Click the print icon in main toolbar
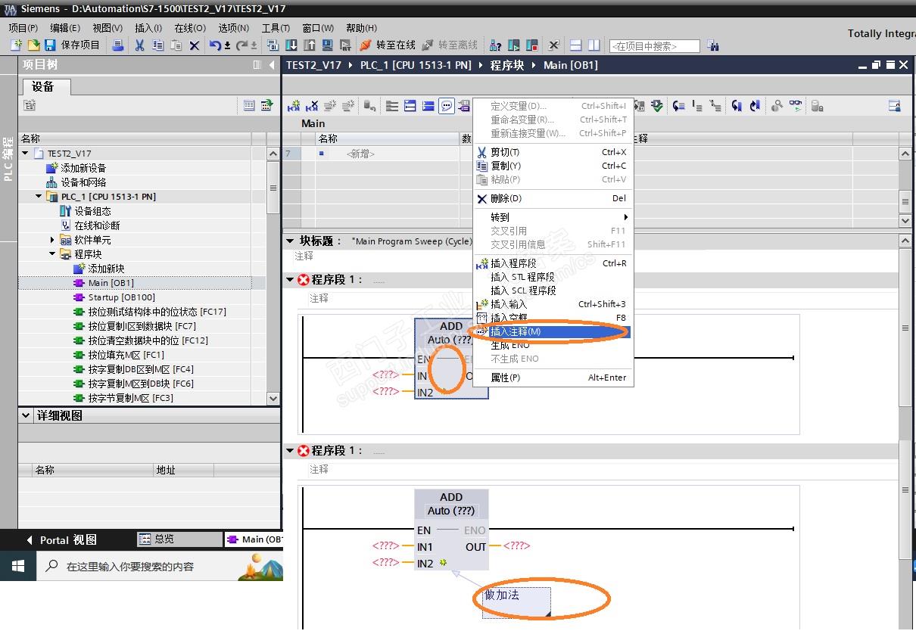The width and height of the screenshot is (916, 634). point(117,45)
